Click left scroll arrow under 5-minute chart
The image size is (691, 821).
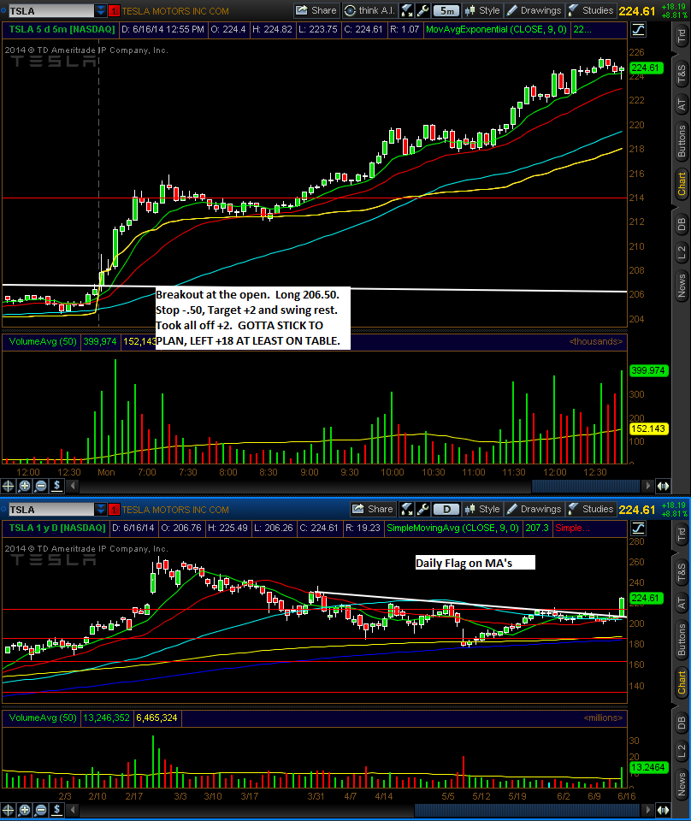(73, 486)
